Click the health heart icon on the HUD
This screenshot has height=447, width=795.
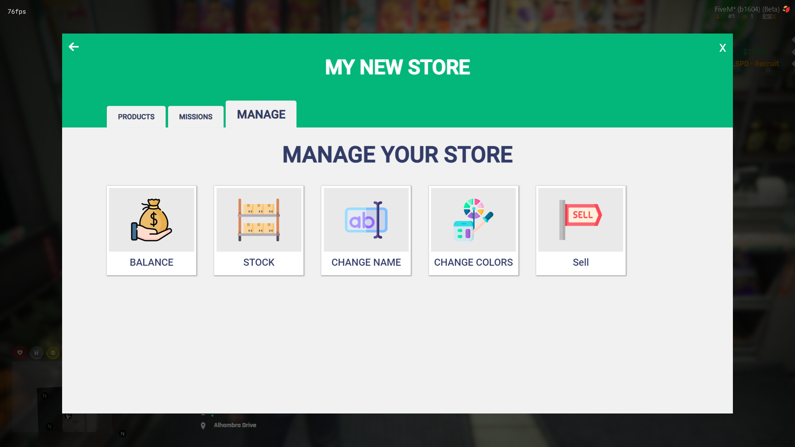click(x=20, y=353)
